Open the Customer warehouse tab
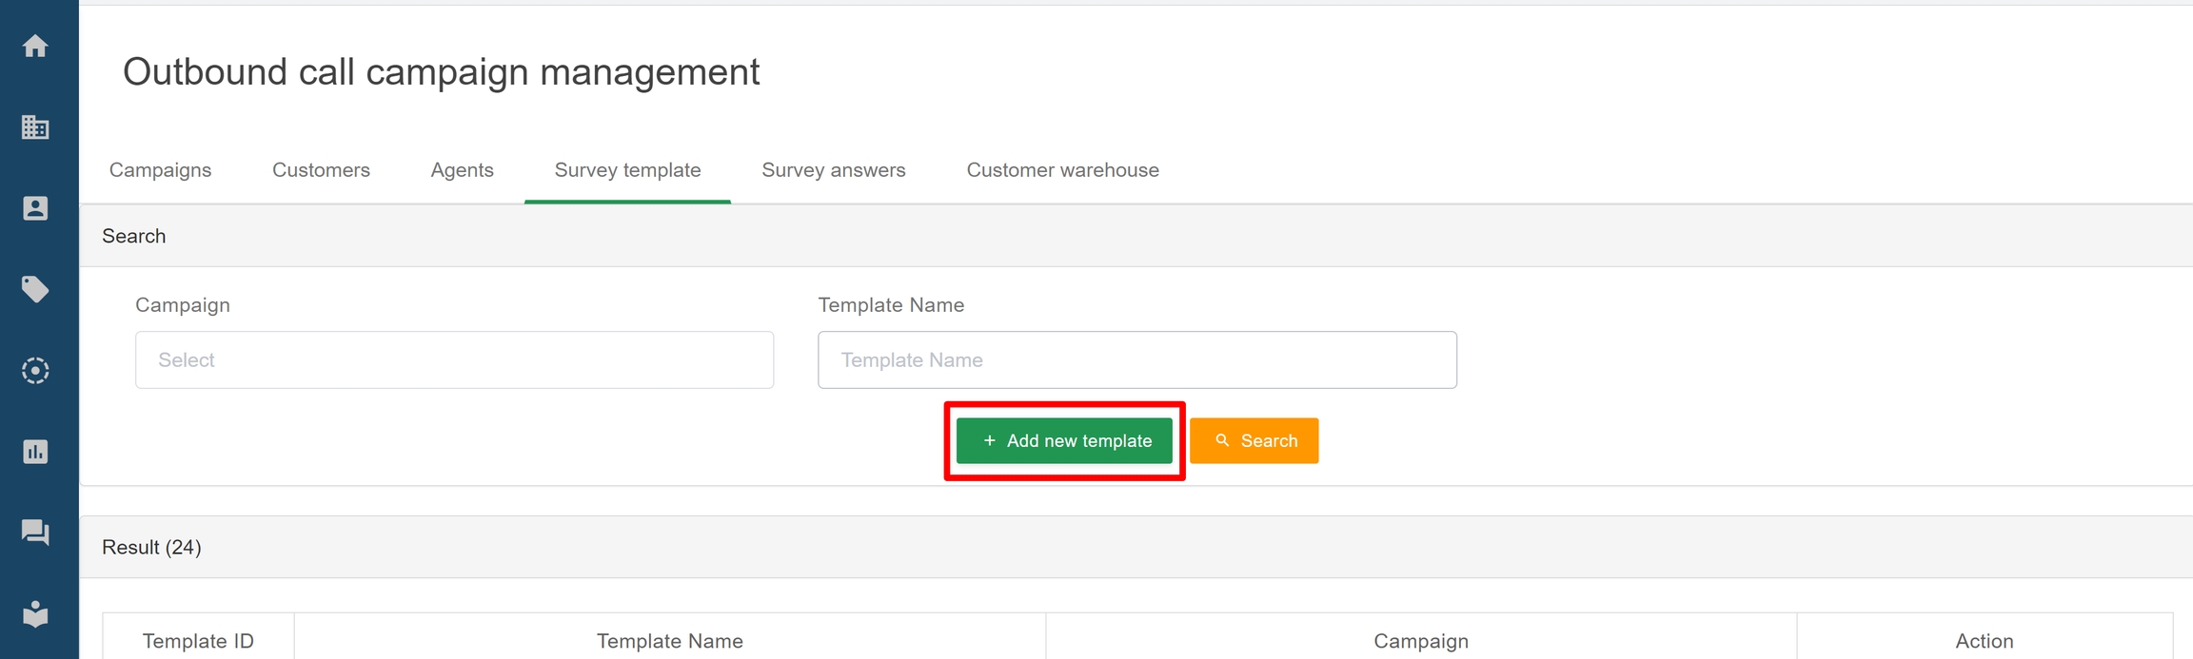The image size is (2193, 659). 1062,170
